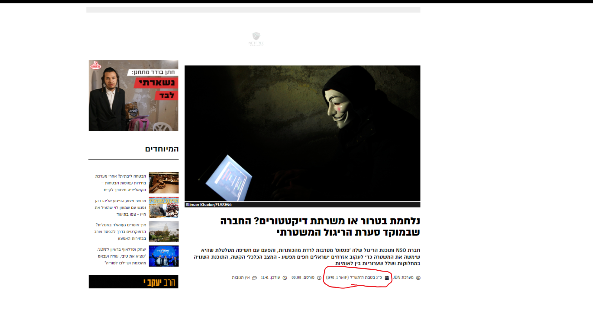Viewport: 599px width, 336px height.
Task: Click the הרב יעקב black banner
Action: tap(134, 282)
